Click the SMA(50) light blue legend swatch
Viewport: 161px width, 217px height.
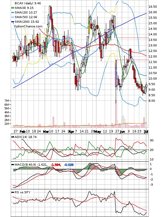coord(13,17)
